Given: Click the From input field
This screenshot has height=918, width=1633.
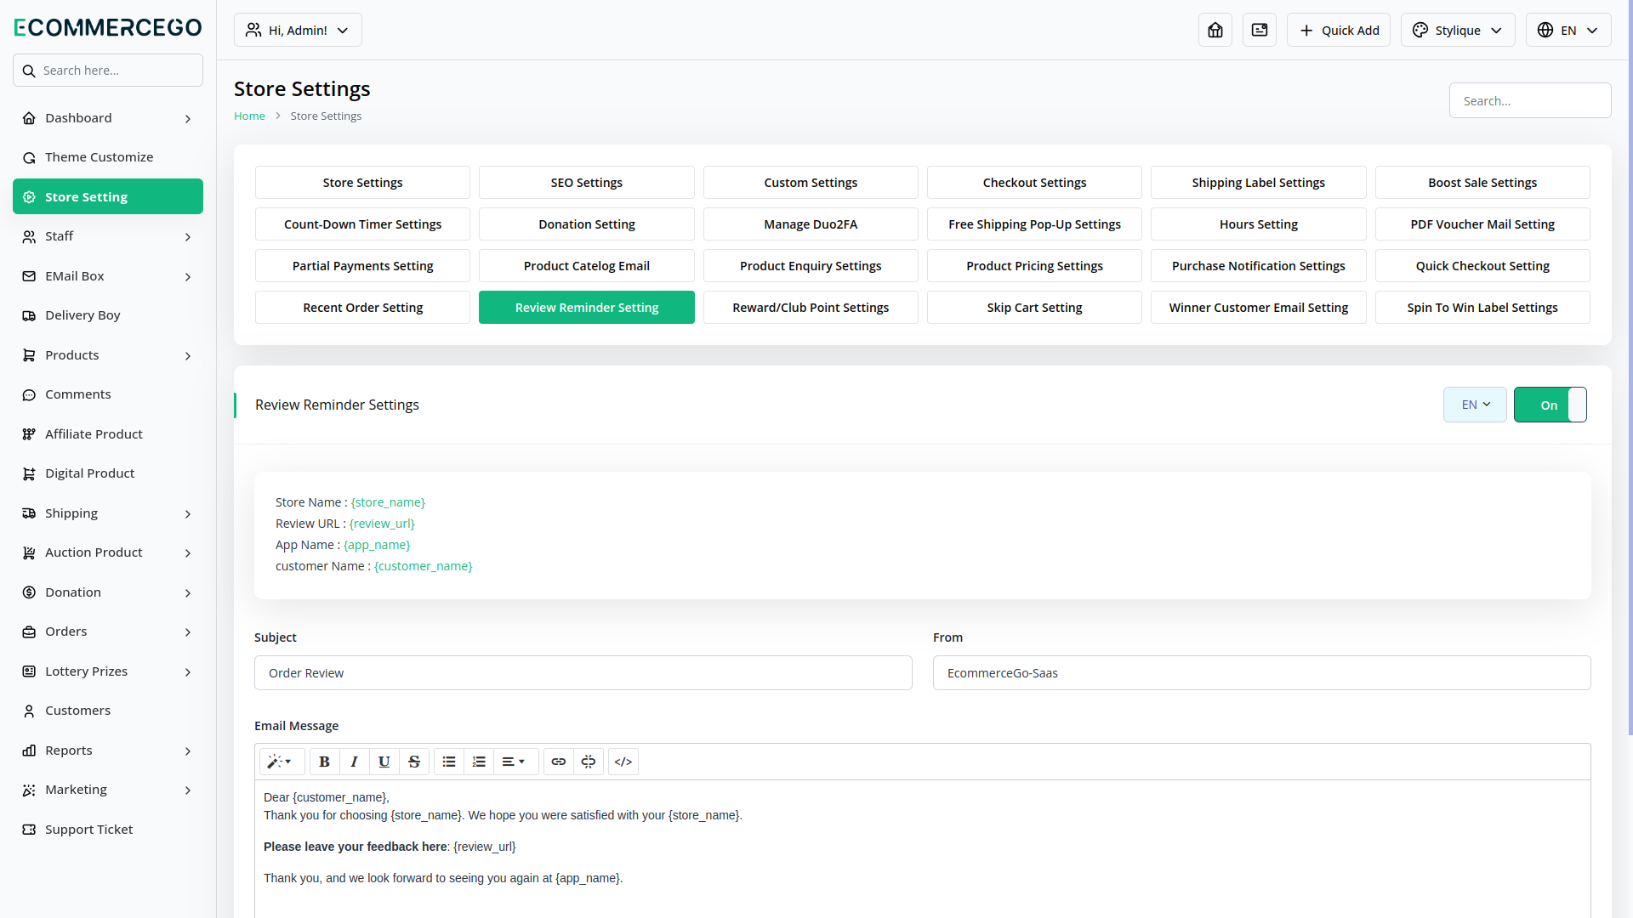Looking at the screenshot, I should (1261, 673).
